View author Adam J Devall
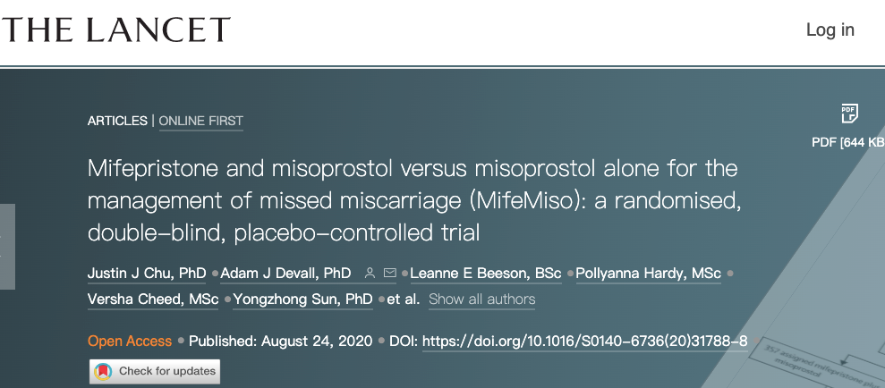Viewport: 885px width, 388px height. click(x=285, y=274)
